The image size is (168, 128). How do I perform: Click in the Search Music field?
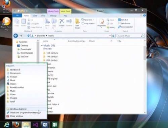point(131,36)
